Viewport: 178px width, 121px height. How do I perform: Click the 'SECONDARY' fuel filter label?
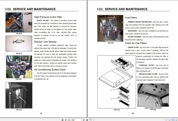(133, 31)
